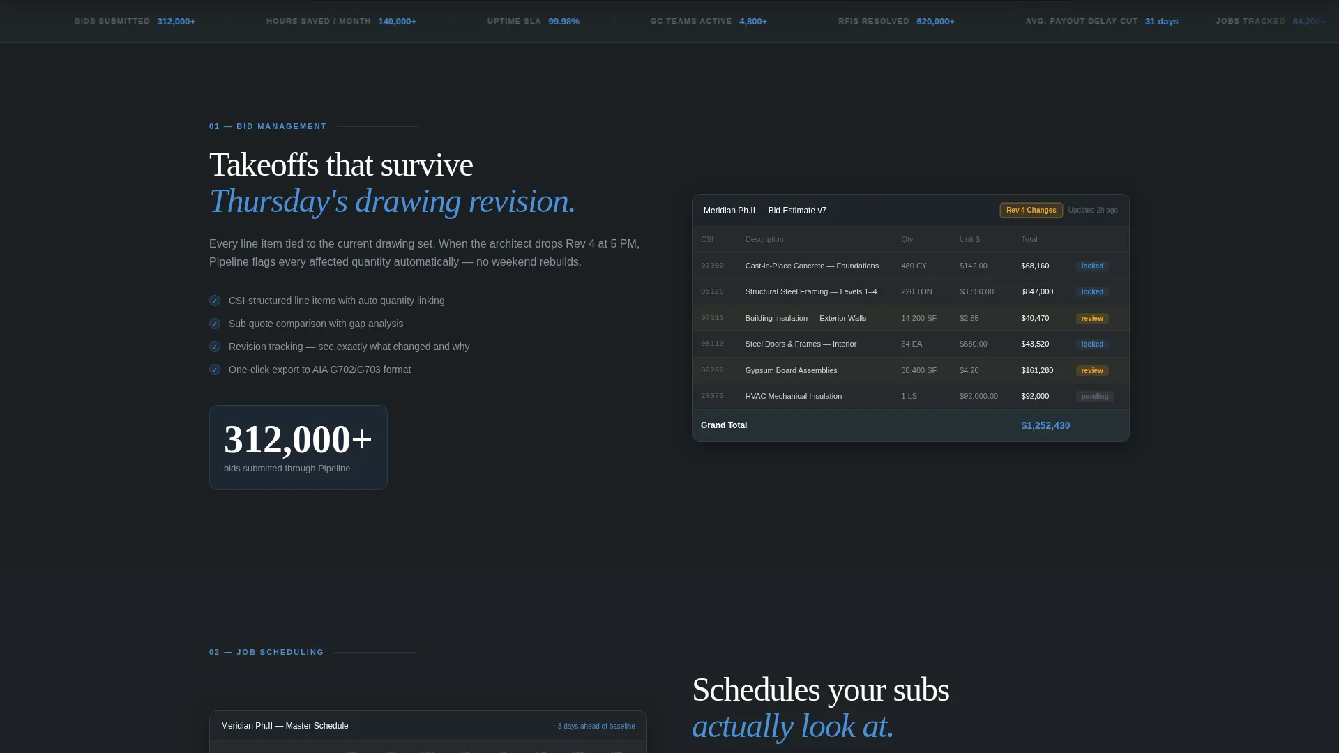The height and width of the screenshot is (753, 1339).
Task: Click locked status for Steel Doors & Frames
Action: tap(1092, 344)
